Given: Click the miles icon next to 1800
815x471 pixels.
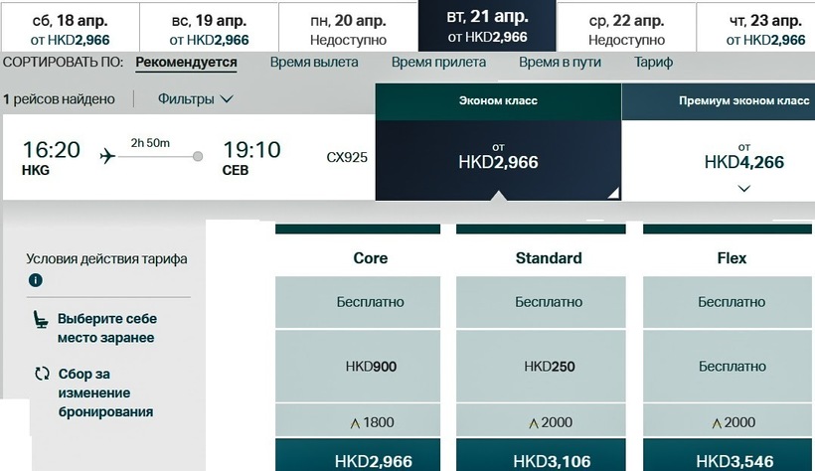Looking at the screenshot, I should point(355,423).
